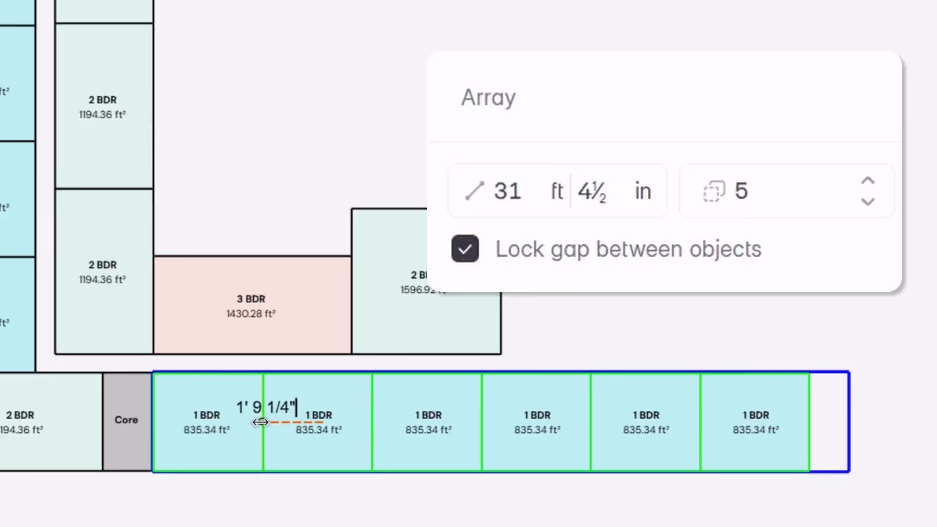Select the gray Core block
Image resolution: width=937 pixels, height=527 pixels.
click(x=127, y=422)
